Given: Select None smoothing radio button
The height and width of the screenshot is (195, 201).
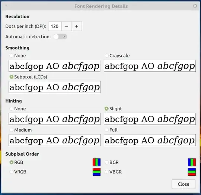Looking at the screenshot, I should pos(12,56).
